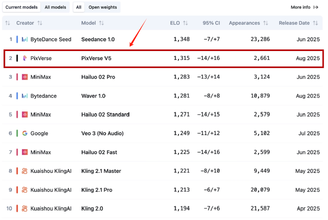Select the Hailuo 02 Pro model name
Viewport: 328px width, 220px height.
(x=98, y=77)
